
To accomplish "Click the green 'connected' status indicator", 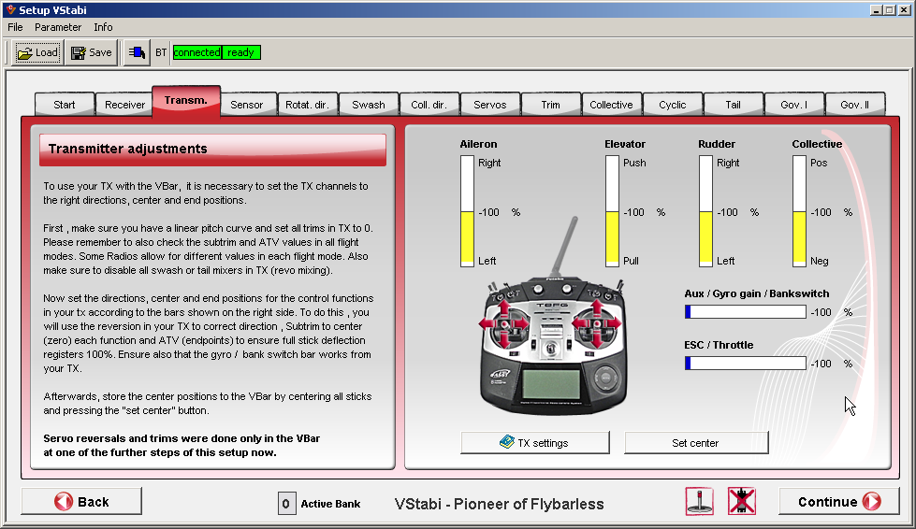I will [196, 52].
